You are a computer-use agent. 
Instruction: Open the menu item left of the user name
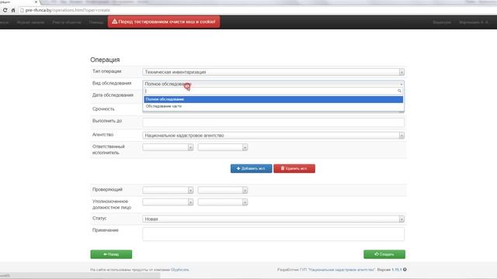pos(442,22)
